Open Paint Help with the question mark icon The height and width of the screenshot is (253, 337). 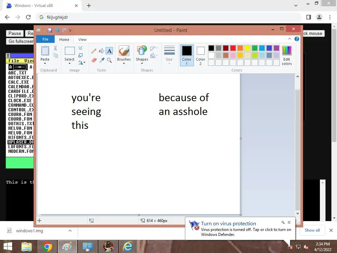[297, 39]
